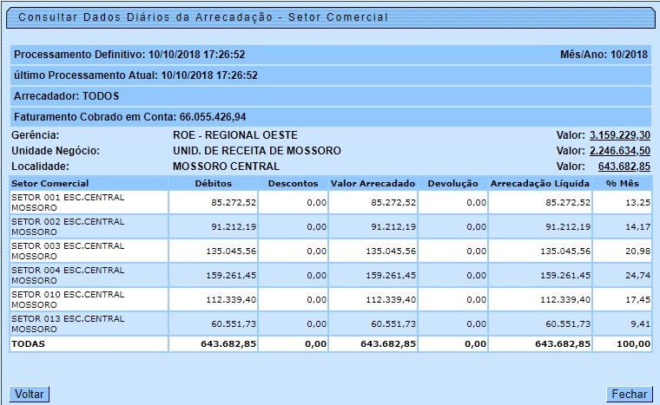Select the SETOR 002 ESC.CENTRAL MOSSORO row label

[68, 226]
